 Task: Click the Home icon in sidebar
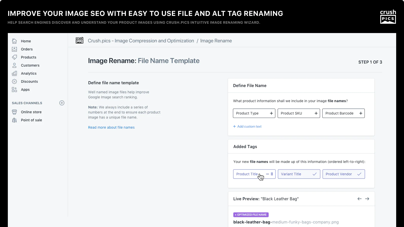click(14, 41)
